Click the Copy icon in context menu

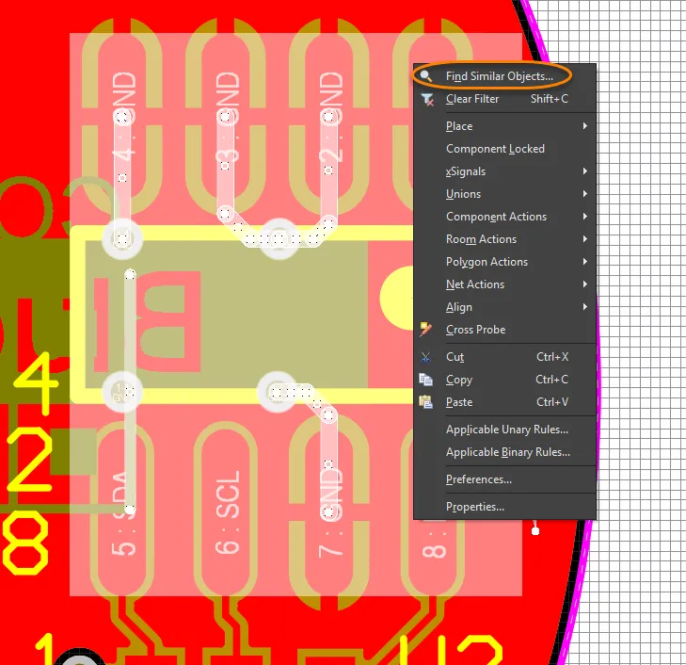click(x=426, y=380)
